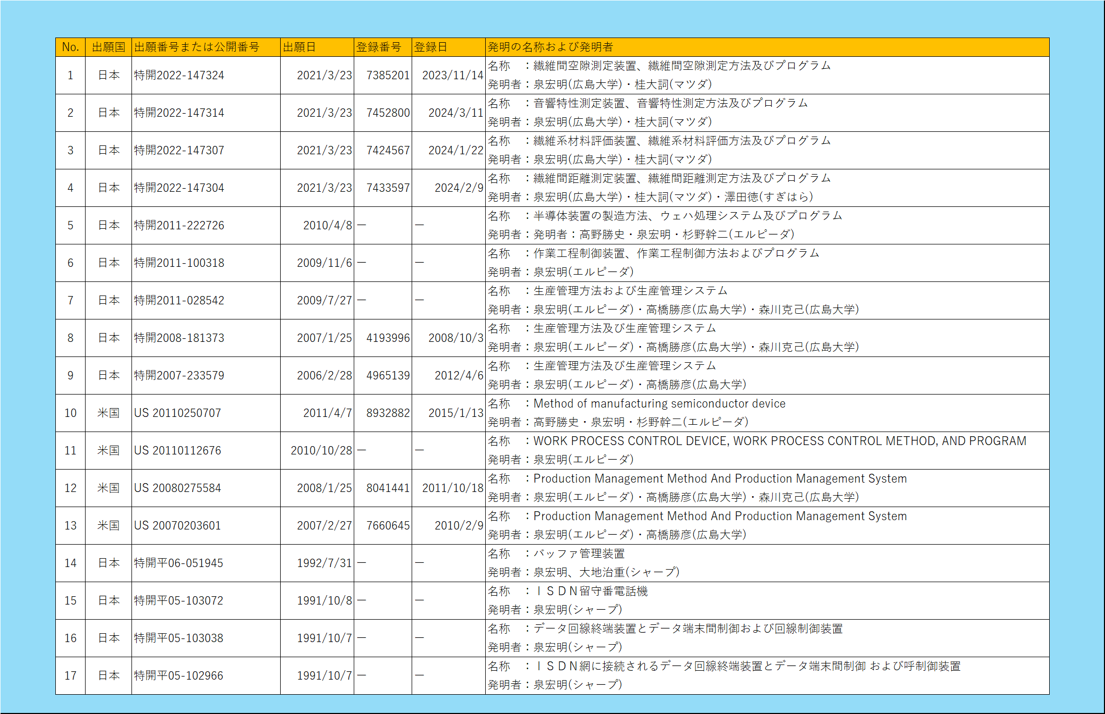Click the Method of manufacturing semiconductor device title
1105x714 pixels.
click(659, 403)
